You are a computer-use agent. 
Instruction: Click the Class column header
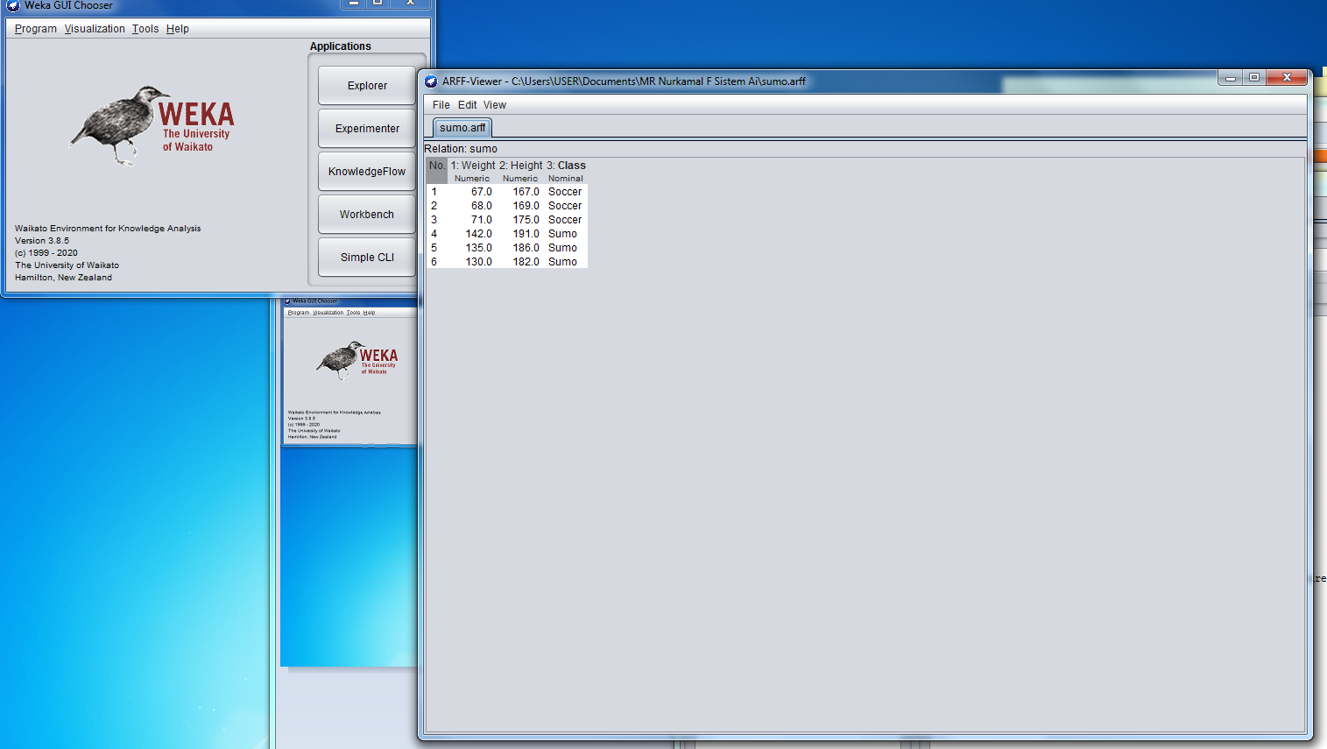point(566,171)
